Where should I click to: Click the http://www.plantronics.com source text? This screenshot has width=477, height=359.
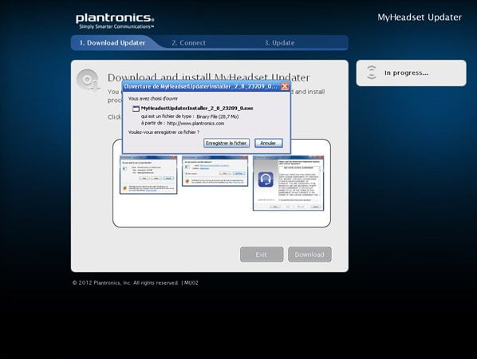(195, 124)
